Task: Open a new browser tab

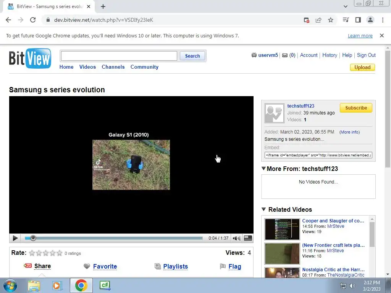Action: 103,7
